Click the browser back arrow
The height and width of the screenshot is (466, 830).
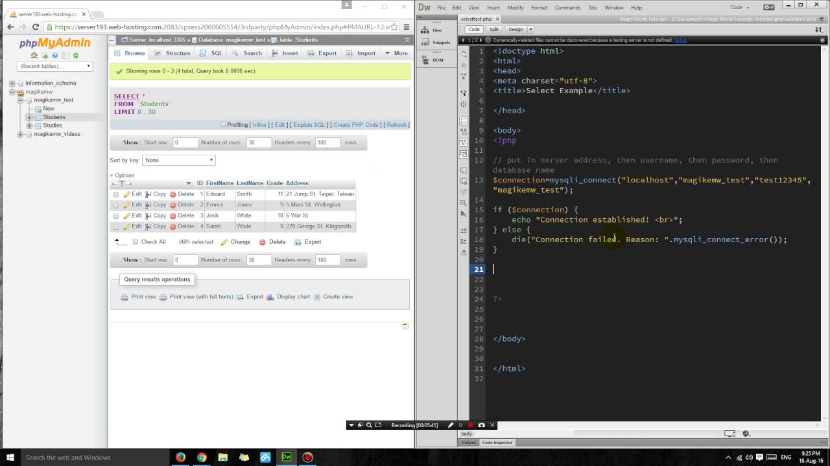(x=10, y=27)
